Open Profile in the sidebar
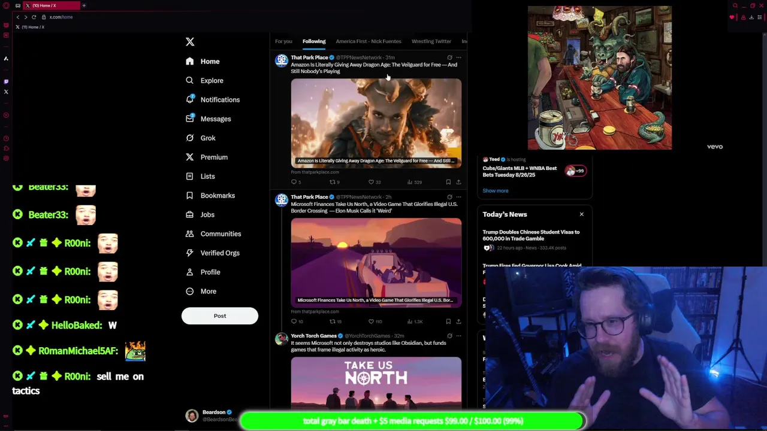Viewport: 767px width, 431px height. click(x=203, y=272)
